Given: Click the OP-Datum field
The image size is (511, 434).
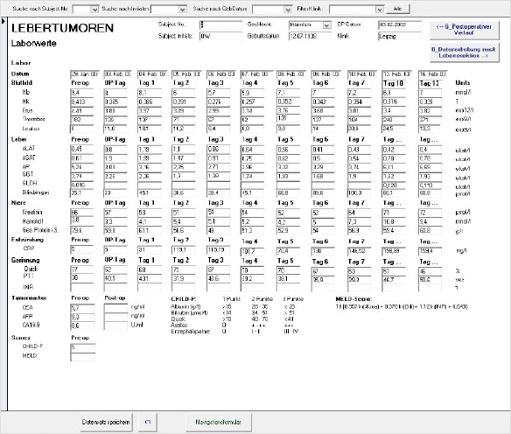Looking at the screenshot, I should pos(400,24).
